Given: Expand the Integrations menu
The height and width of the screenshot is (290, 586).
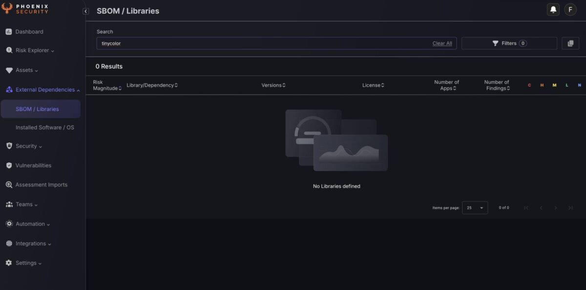Looking at the screenshot, I should 33,244.
